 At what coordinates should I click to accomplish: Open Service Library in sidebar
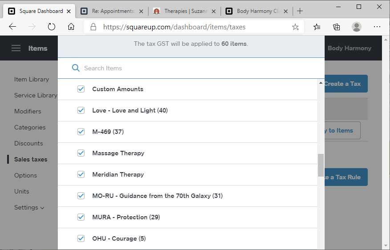[36, 95]
